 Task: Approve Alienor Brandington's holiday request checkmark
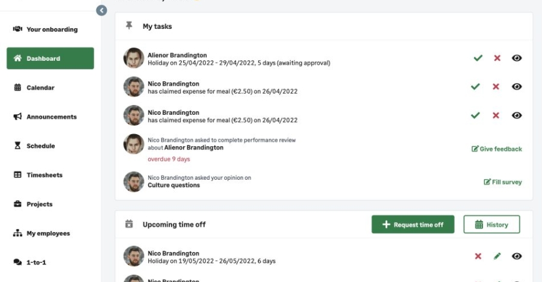click(478, 58)
